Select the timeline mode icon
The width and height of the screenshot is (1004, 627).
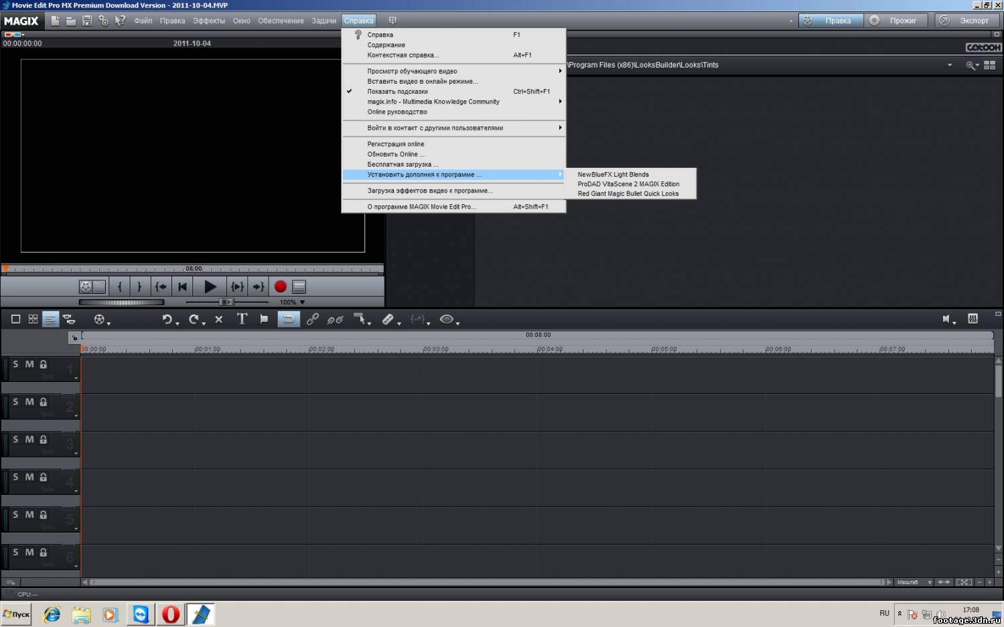click(50, 319)
